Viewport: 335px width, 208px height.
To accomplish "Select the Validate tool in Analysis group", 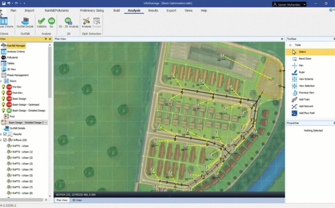I will pos(41,24).
